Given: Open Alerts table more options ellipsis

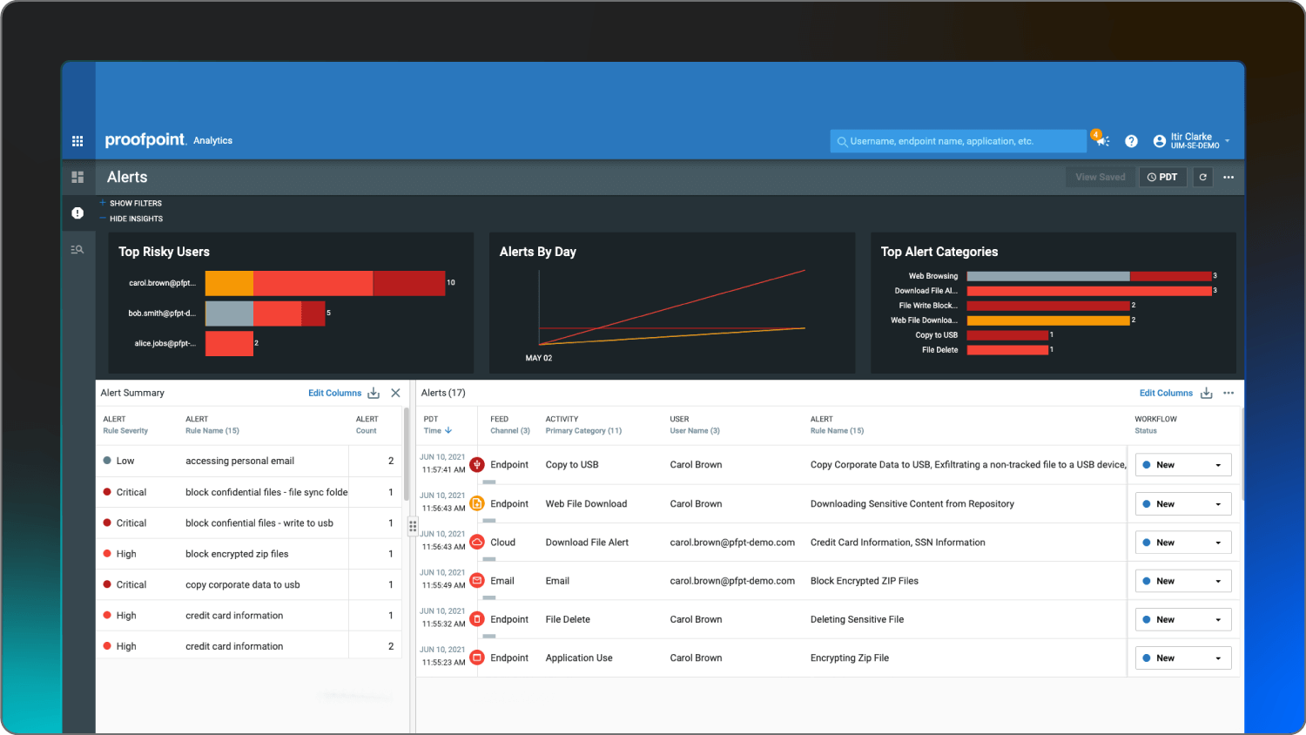Looking at the screenshot, I should [1229, 393].
